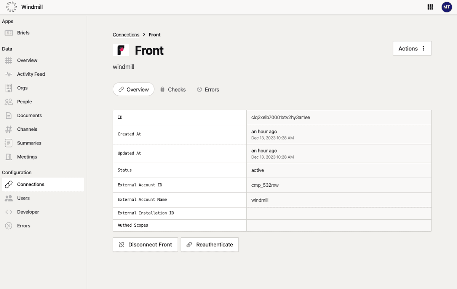Click the Documents page icon
This screenshot has width=457, height=289.
tap(9, 115)
